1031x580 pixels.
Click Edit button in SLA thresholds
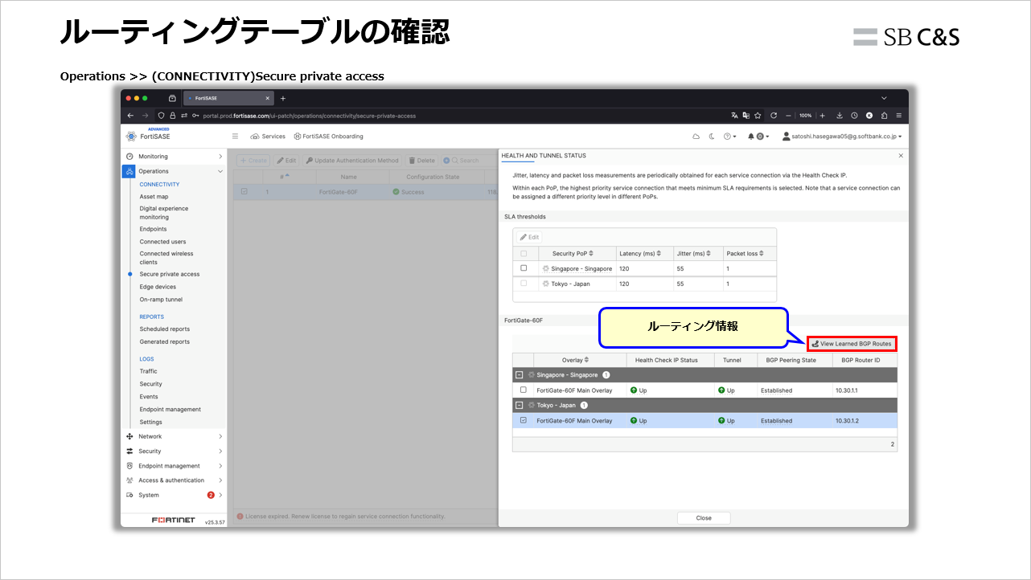coord(529,237)
